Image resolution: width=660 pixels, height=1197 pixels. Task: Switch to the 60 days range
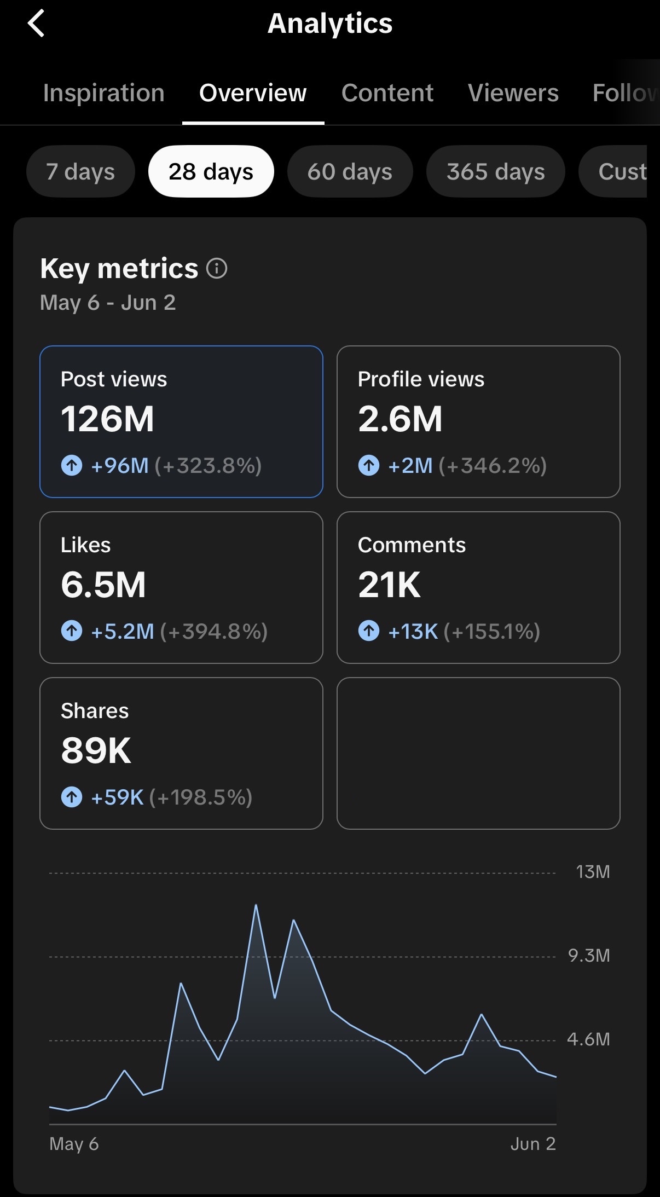(350, 171)
